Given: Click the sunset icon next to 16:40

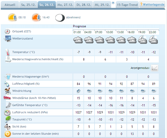Looking at the screenshot, I should pos(36,17).
